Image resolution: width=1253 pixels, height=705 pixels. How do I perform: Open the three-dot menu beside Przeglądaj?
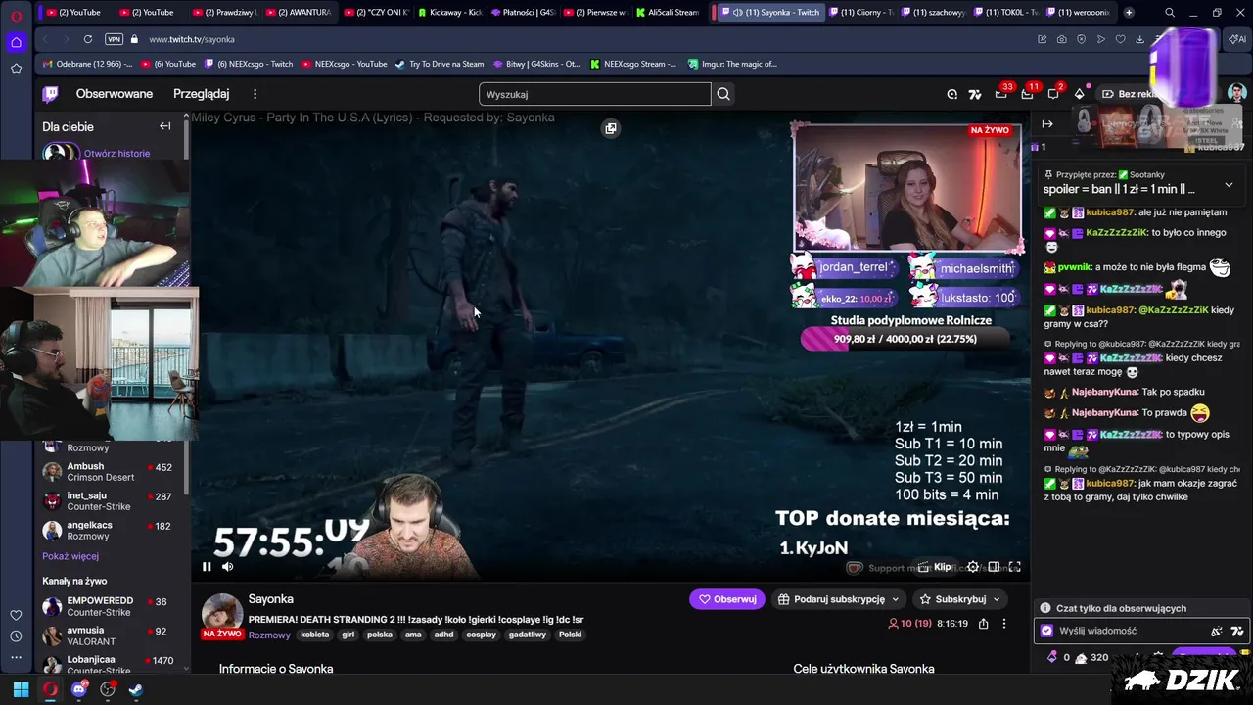coord(255,94)
